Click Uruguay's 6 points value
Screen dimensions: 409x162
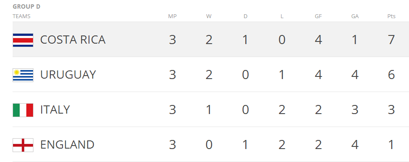pyautogui.click(x=391, y=75)
